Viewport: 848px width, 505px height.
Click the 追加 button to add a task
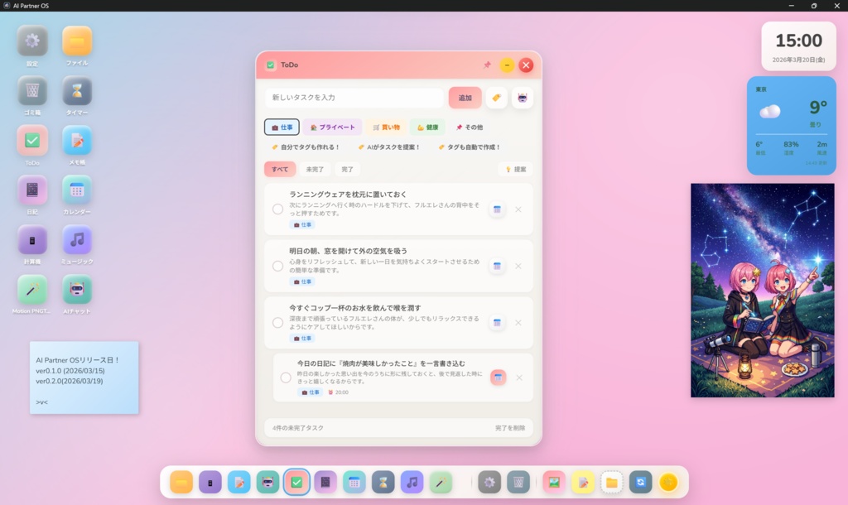pos(464,97)
